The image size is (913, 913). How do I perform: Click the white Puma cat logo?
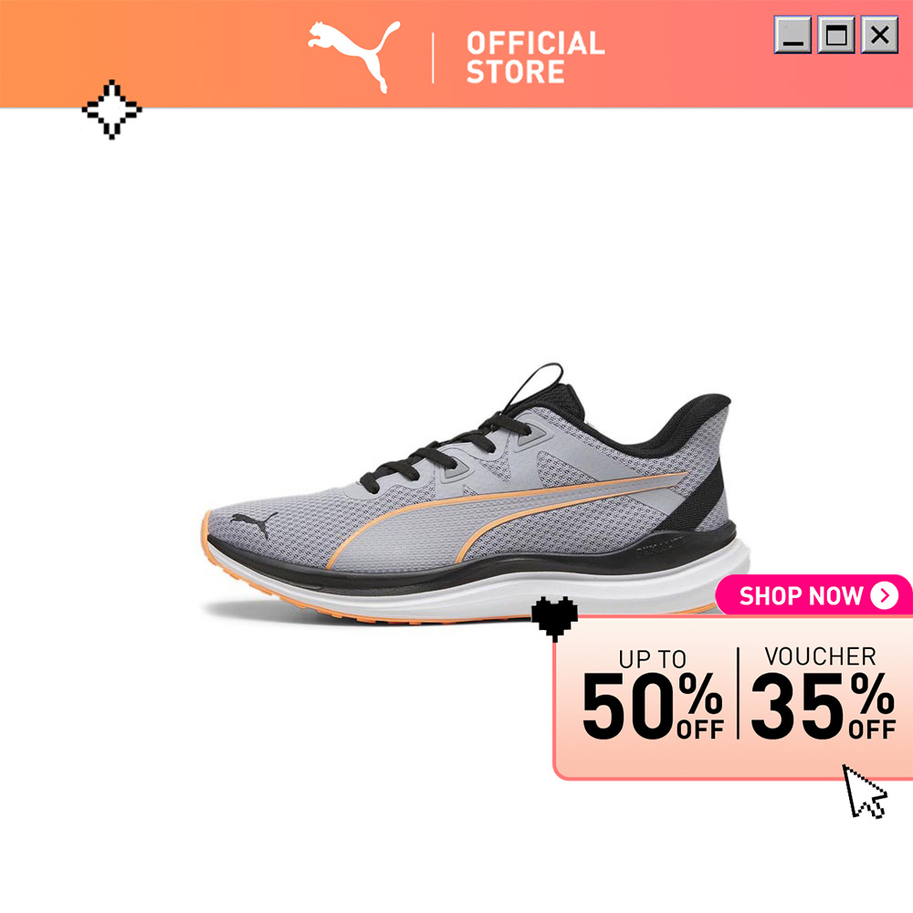pos(354,57)
